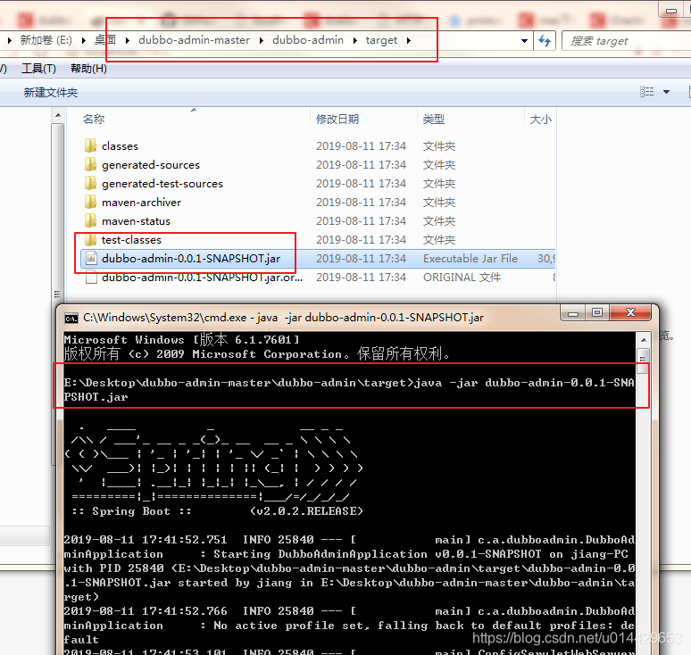The image size is (691, 655).
Task: Click the 桌面 breadcrumb segment
Action: [x=105, y=40]
